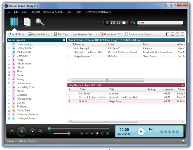Open the Music Library view icon
193x150 pixels.
14,22
